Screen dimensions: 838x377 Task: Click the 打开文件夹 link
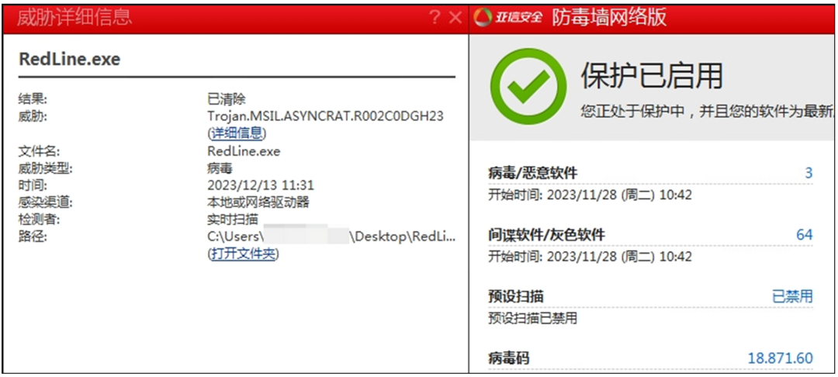243,254
